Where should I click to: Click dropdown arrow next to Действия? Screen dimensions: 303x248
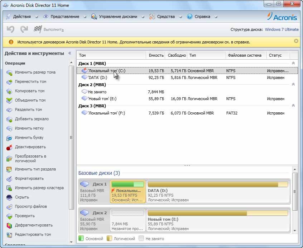click(36, 17)
